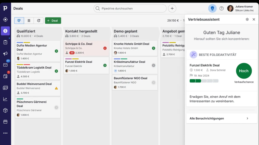Click Funzel Elektrik green activity arrow in pipeline
The image size is (259, 145).
click(105, 66)
